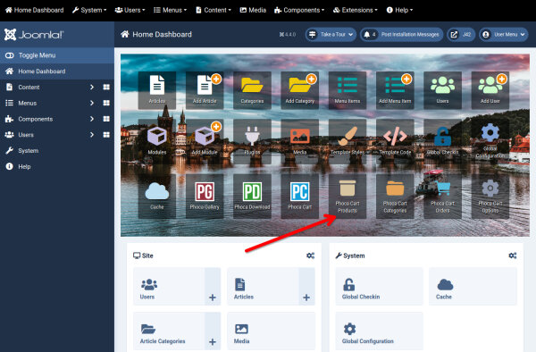Open the Media card in Site panel
Screen dimensions: 536x352
[271, 331]
